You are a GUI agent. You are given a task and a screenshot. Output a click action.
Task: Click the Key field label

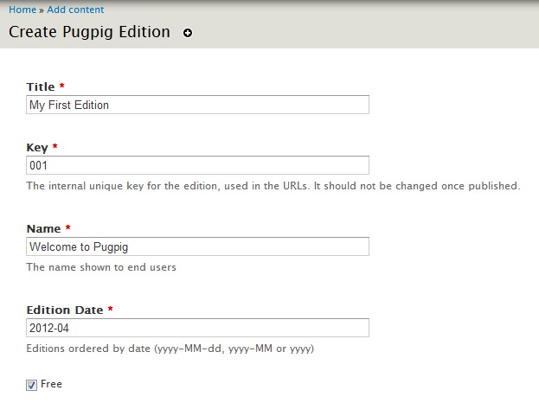click(37, 148)
